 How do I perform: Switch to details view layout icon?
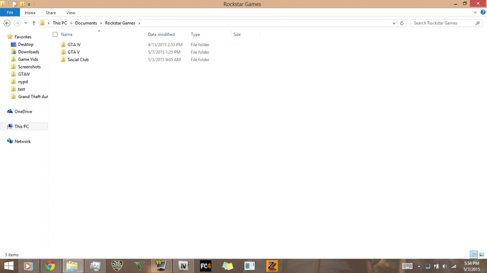click(474, 255)
